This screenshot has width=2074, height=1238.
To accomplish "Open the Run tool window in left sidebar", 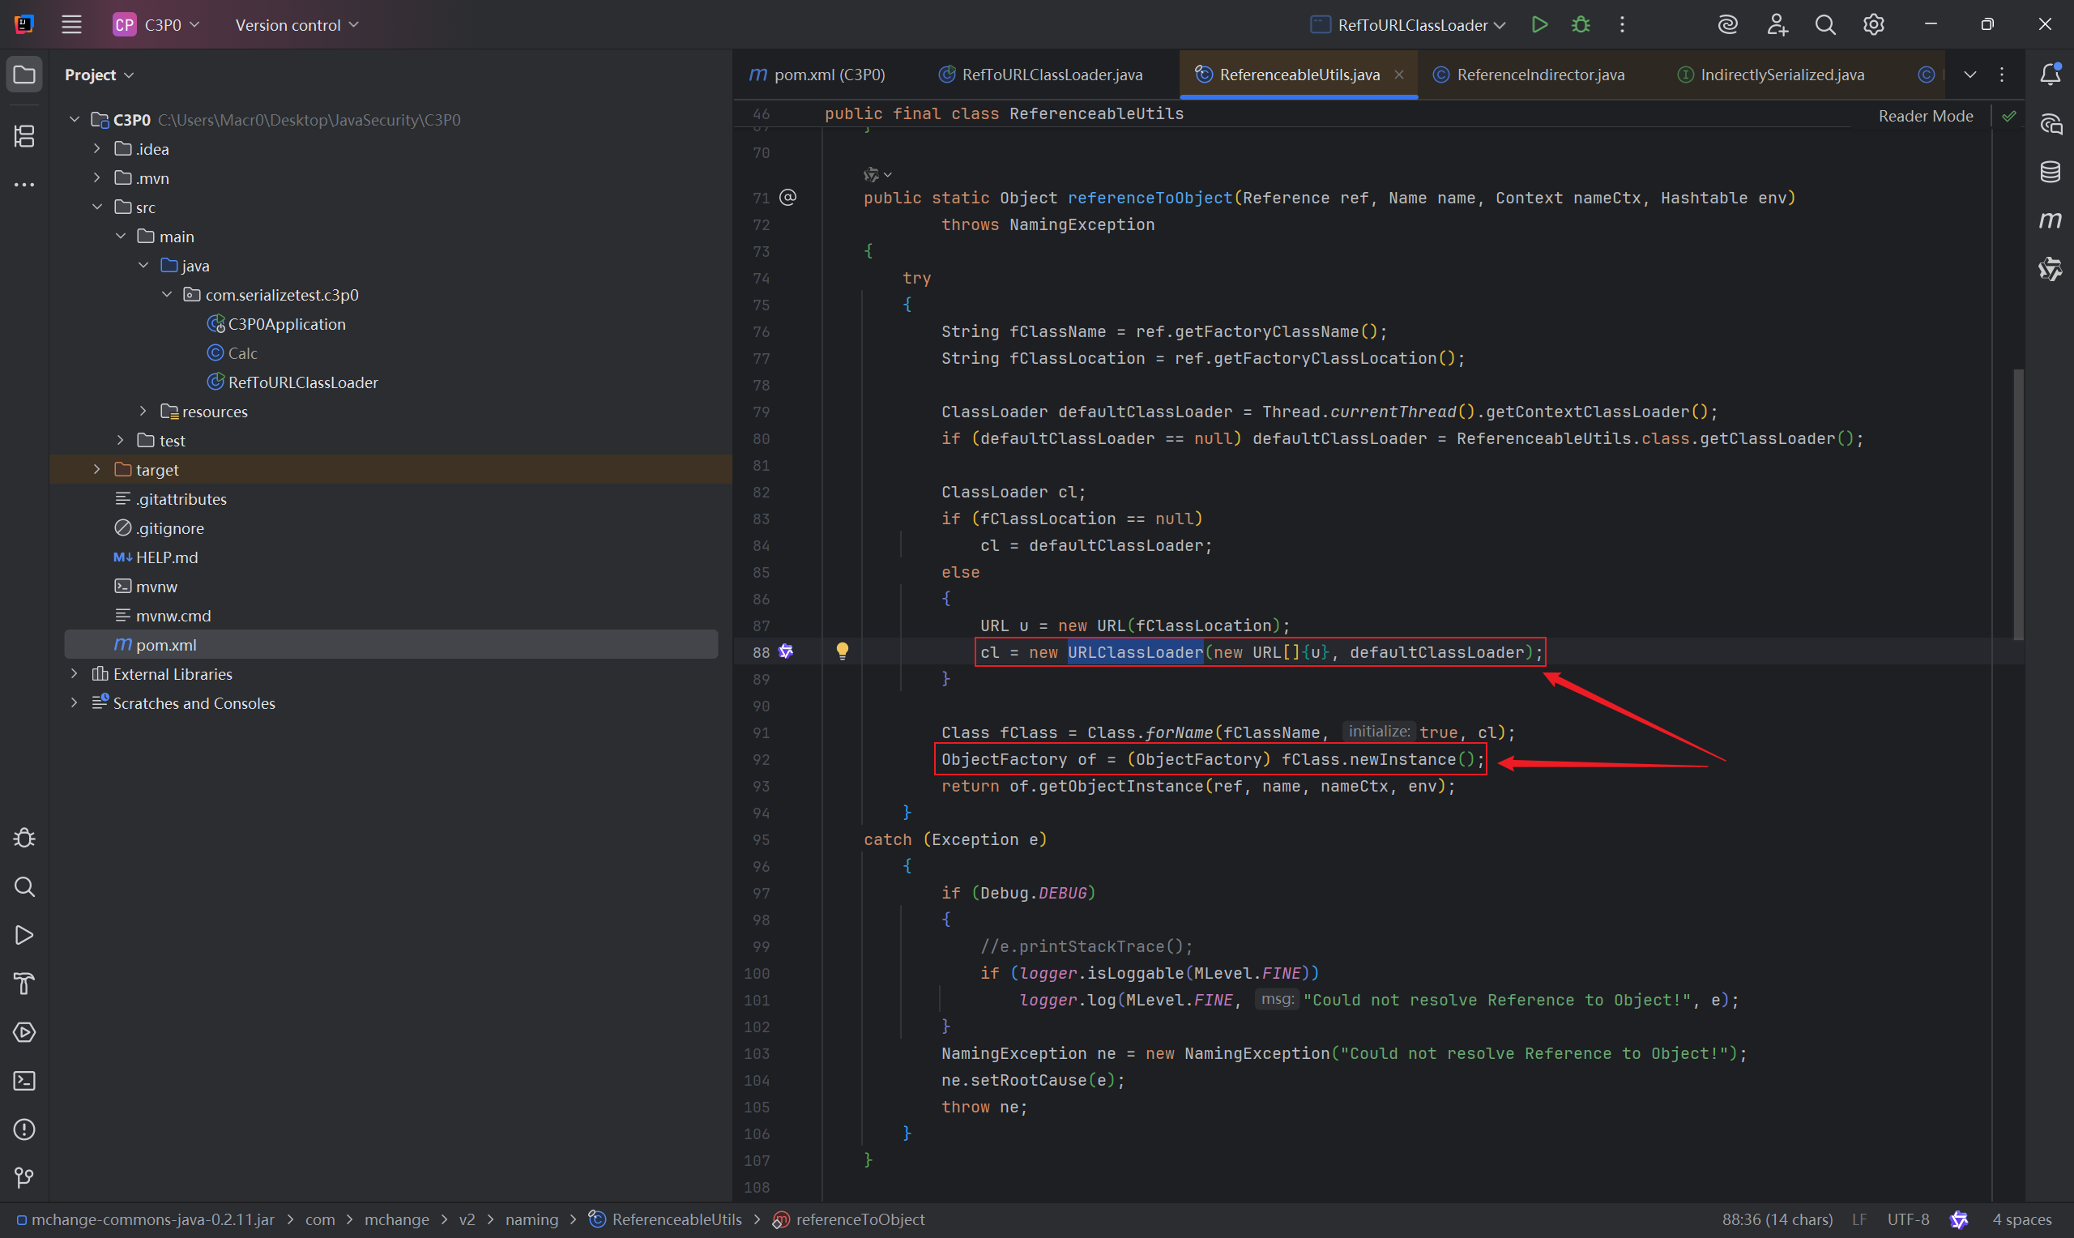I will pyautogui.click(x=24, y=935).
